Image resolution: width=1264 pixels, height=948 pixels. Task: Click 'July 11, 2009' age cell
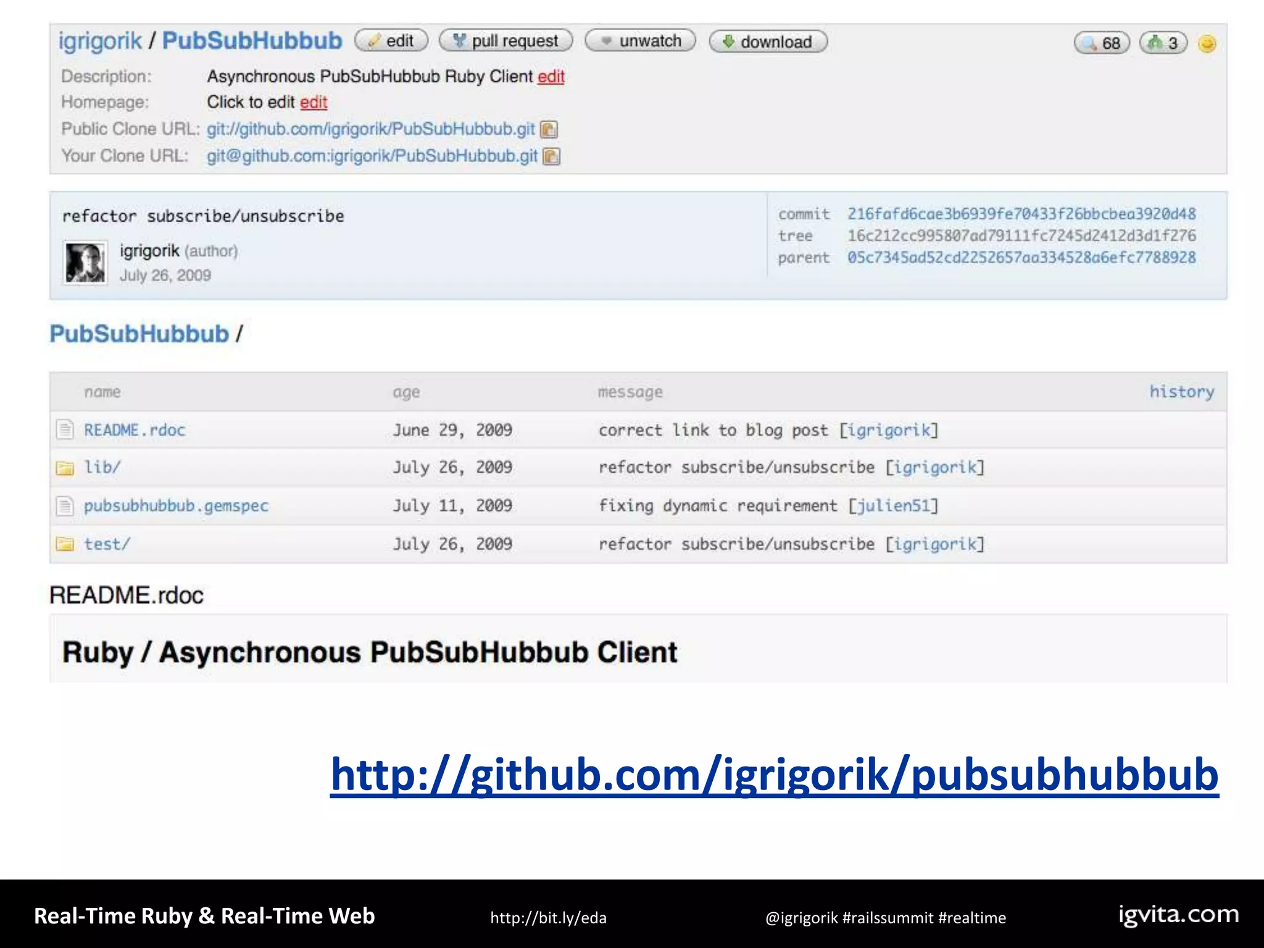(x=452, y=506)
